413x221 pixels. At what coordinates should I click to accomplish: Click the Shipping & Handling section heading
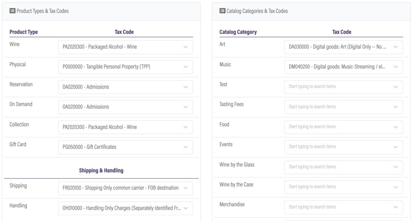(x=101, y=171)
